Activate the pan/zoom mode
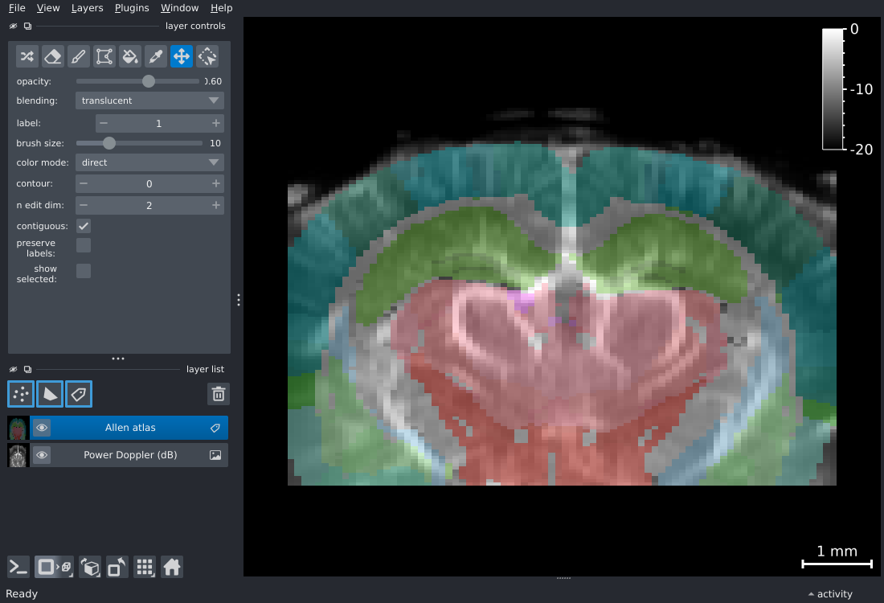The image size is (884, 603). click(x=182, y=56)
